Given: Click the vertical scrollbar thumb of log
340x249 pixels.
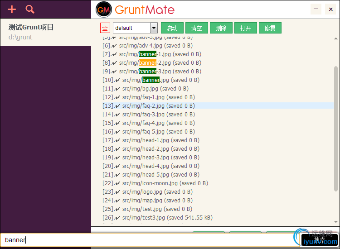Looking at the screenshot, I should (336, 129).
